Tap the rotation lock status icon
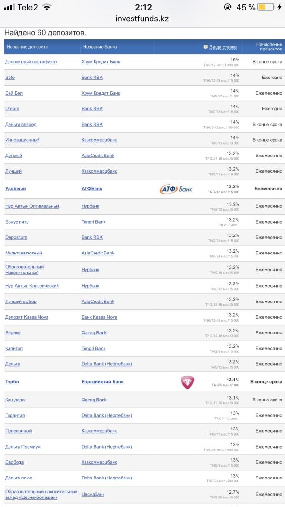The height and width of the screenshot is (507, 285). point(228,7)
